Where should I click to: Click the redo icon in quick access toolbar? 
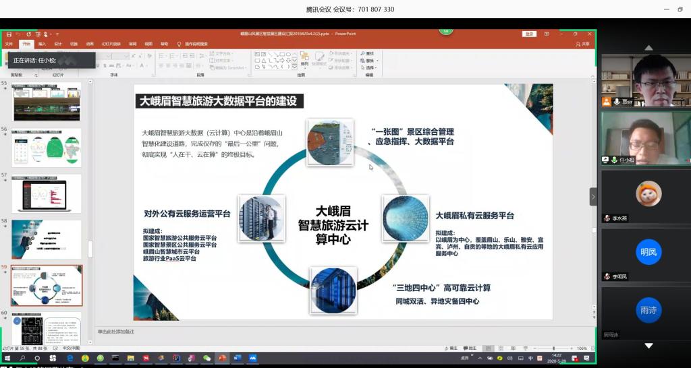[x=29, y=34]
